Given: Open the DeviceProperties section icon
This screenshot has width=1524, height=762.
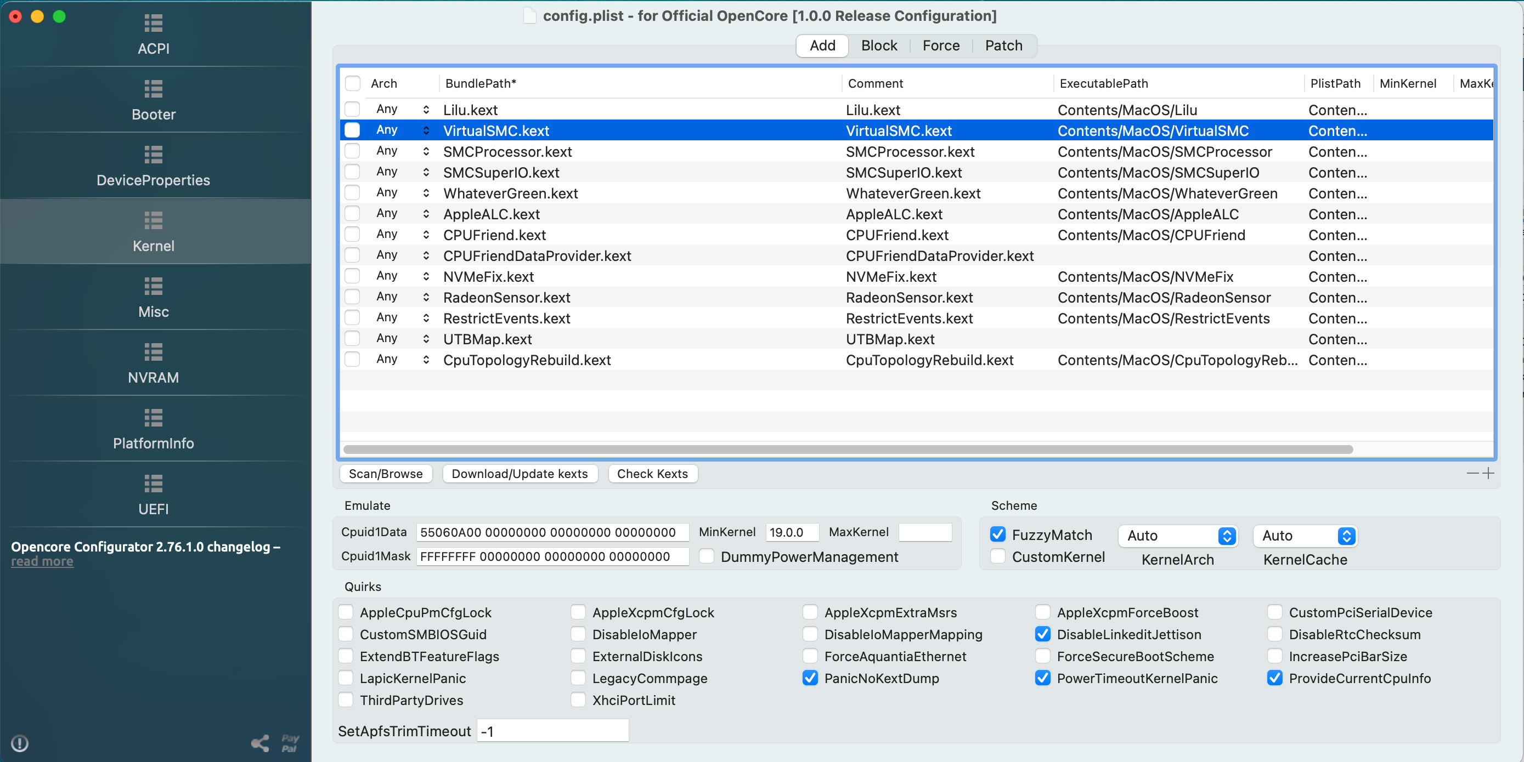Looking at the screenshot, I should 153,154.
